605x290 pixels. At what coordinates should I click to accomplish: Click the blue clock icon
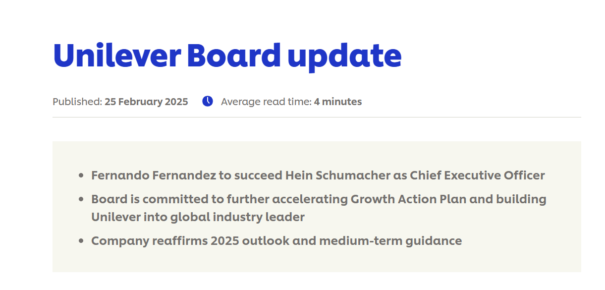click(x=208, y=101)
